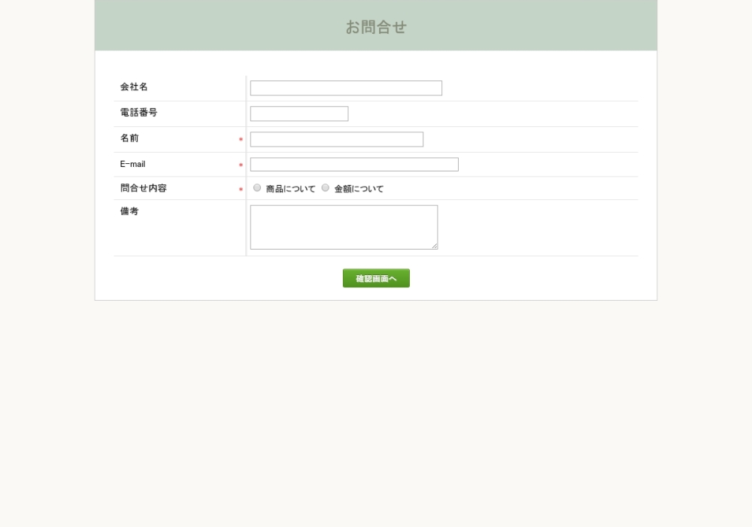This screenshot has width=752, height=527.
Task: Choose the 金額について radio button
Action: pos(326,188)
